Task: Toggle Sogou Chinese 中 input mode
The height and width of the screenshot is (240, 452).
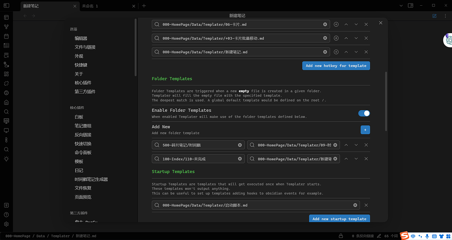Action: pyautogui.click(x=413, y=236)
